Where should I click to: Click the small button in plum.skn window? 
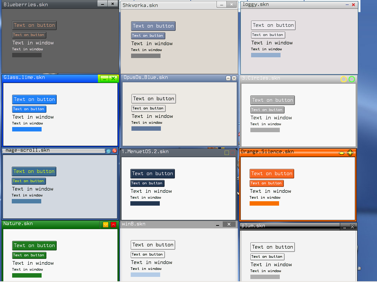[267, 257]
